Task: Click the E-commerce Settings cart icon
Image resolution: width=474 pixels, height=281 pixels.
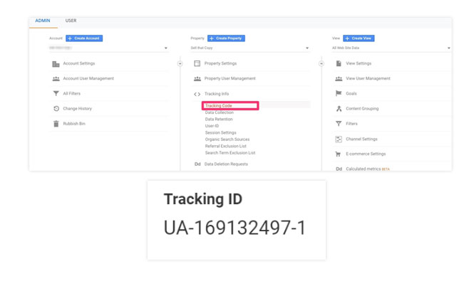Action: pyautogui.click(x=339, y=154)
